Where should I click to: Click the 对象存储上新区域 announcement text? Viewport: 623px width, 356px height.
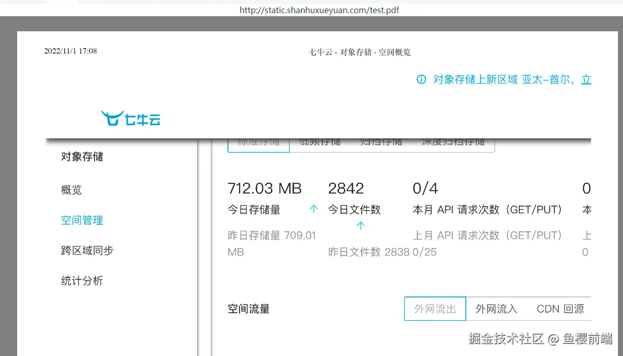pyautogui.click(x=475, y=80)
